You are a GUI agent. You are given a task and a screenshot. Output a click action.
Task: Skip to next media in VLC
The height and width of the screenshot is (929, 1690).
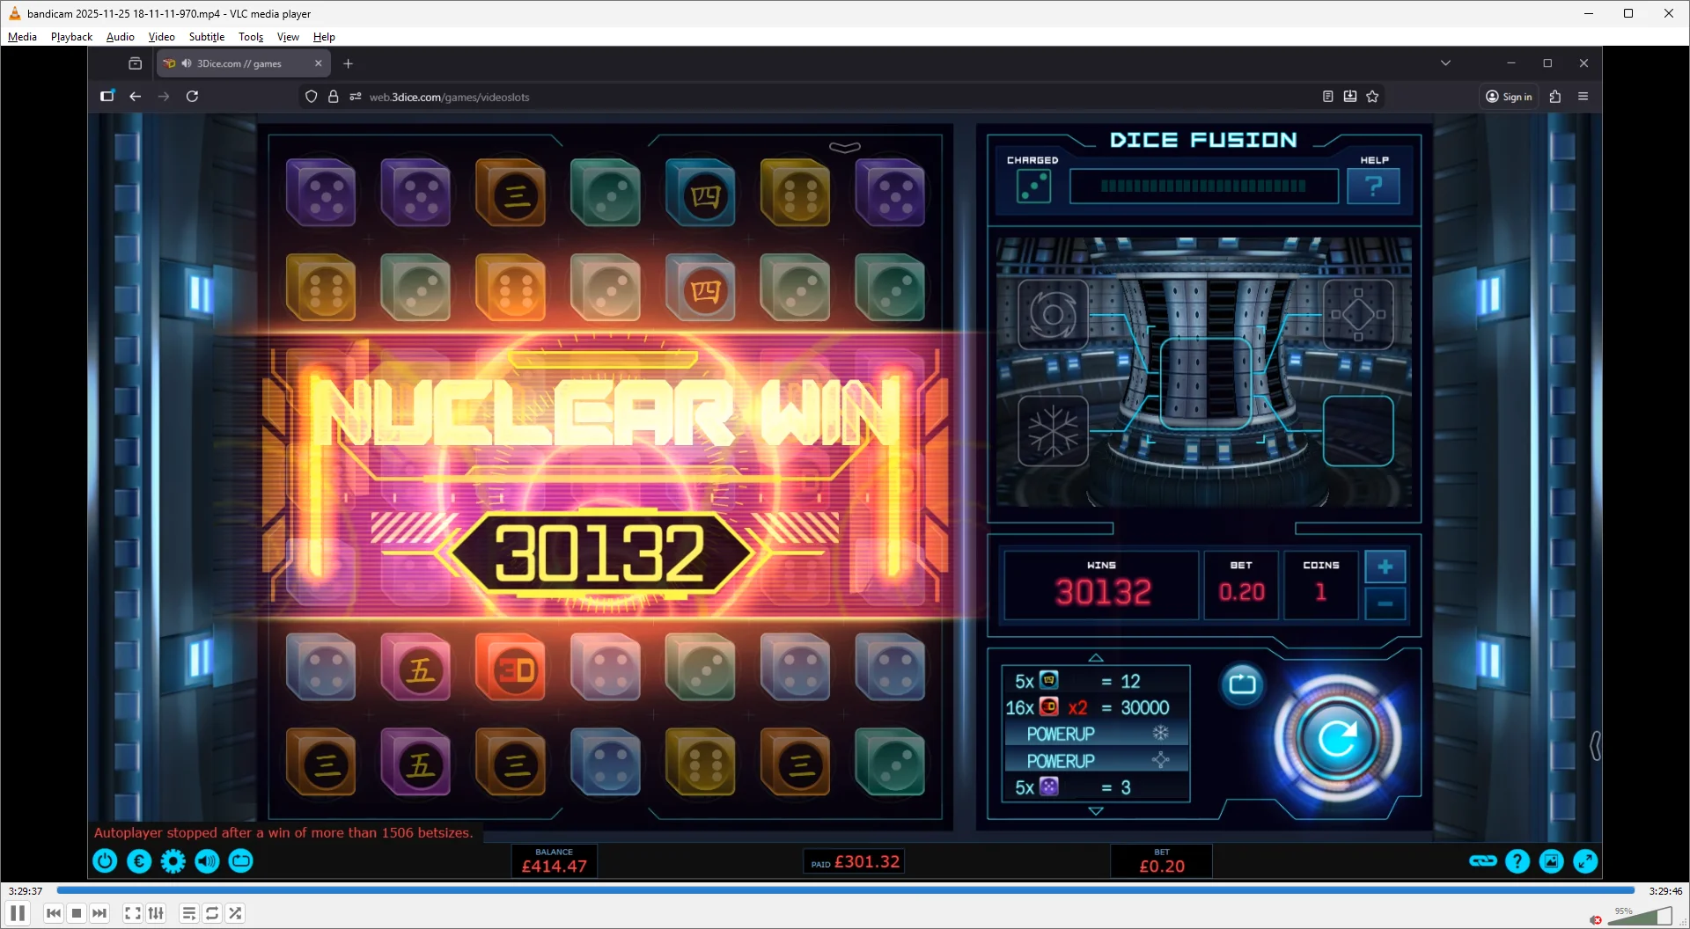[99, 913]
